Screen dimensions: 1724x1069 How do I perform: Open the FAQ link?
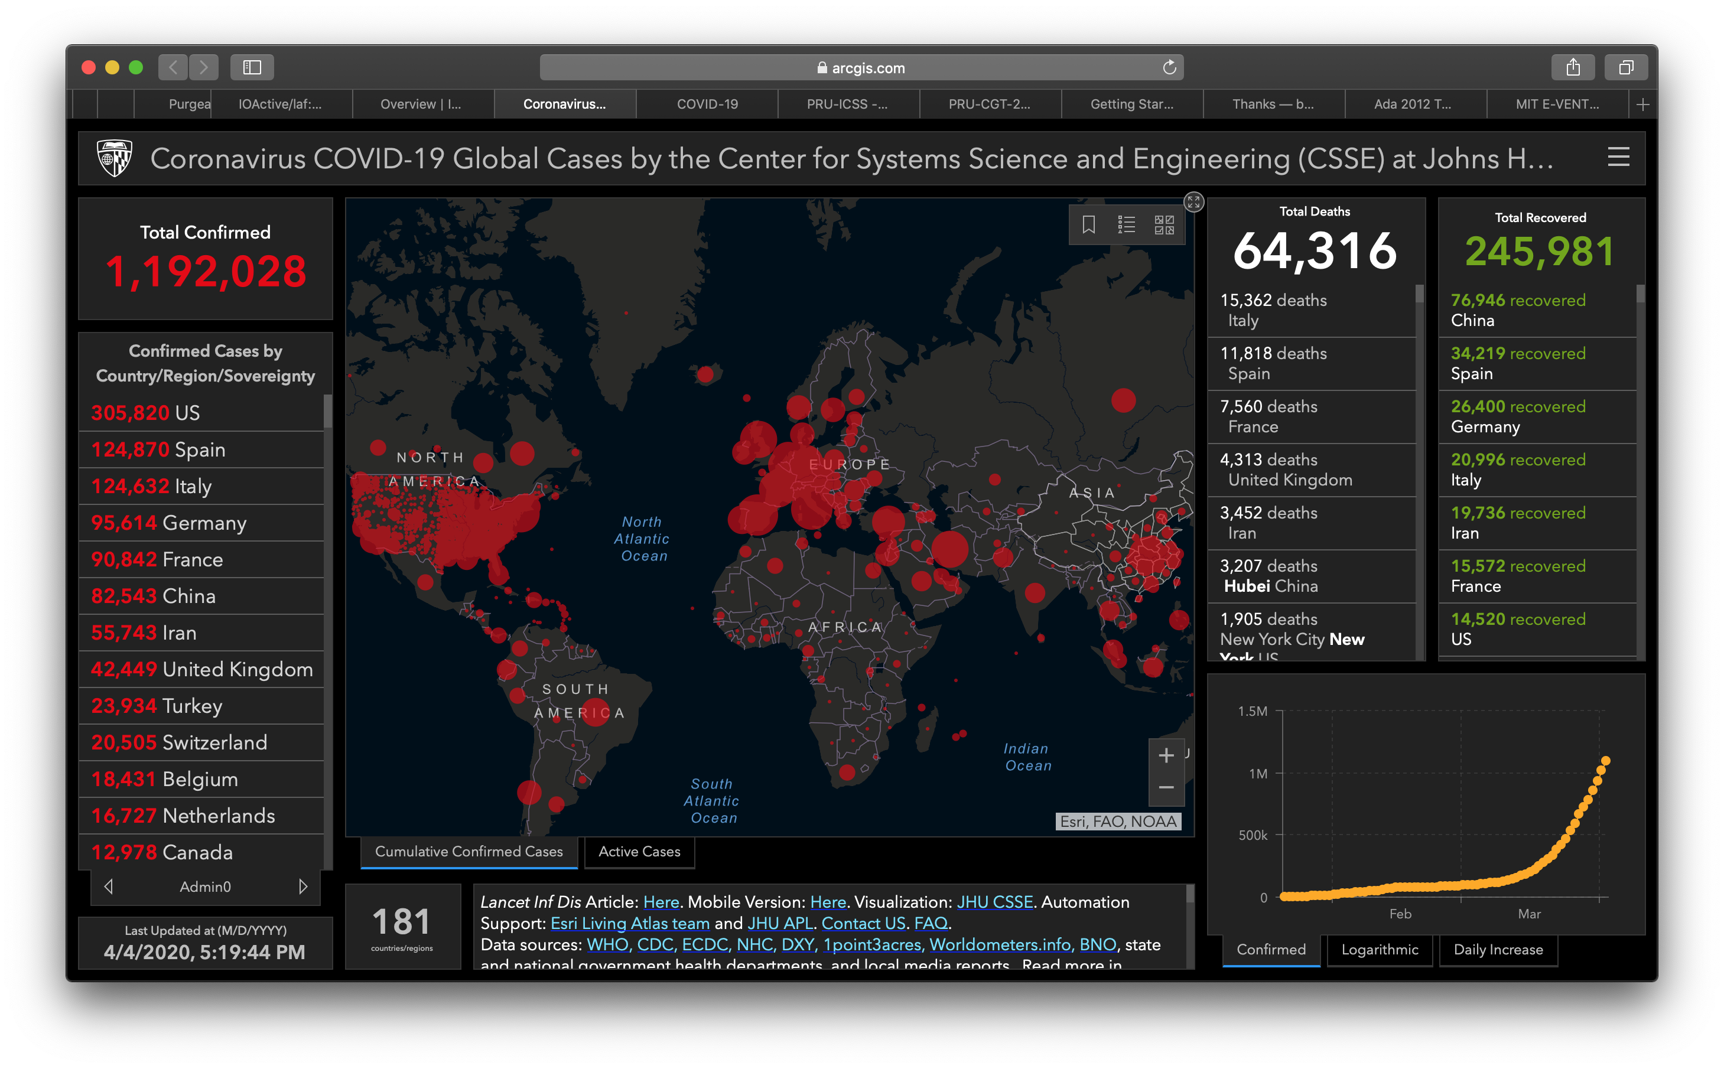tap(931, 923)
